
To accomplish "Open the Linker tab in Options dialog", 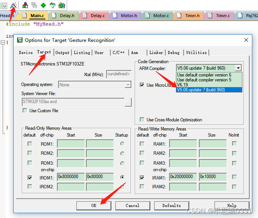I will [156, 53].
